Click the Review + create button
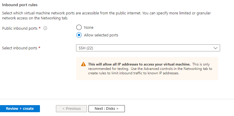This screenshot has height=116, width=234. click(20, 109)
